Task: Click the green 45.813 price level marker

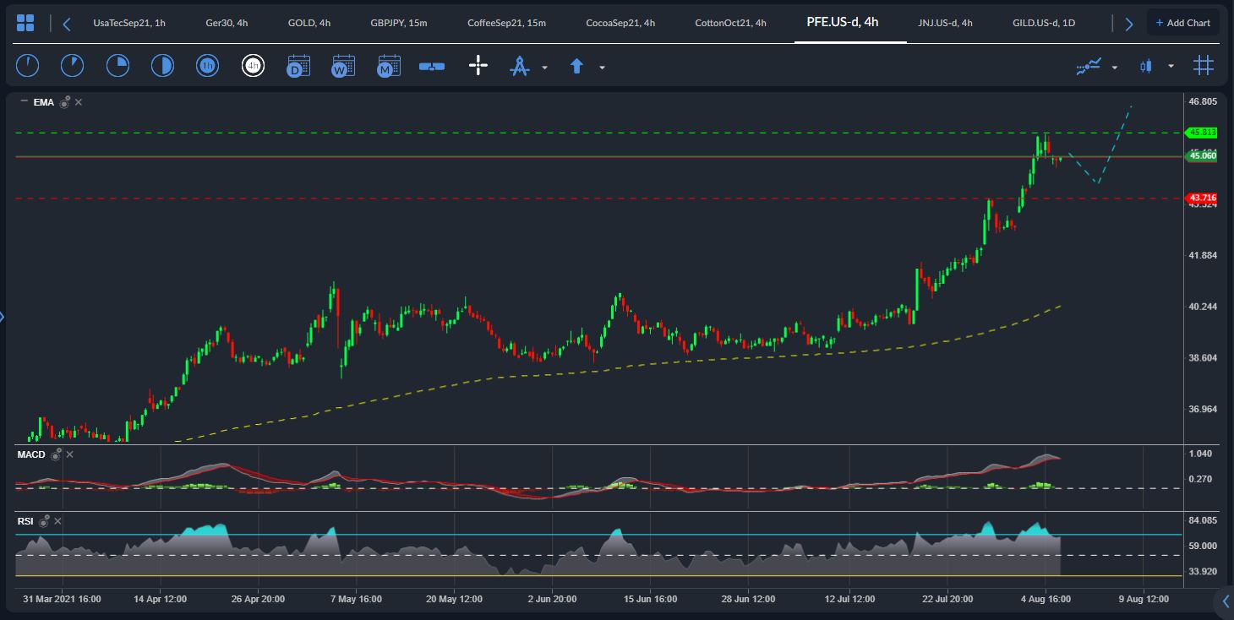Action: [1201, 133]
